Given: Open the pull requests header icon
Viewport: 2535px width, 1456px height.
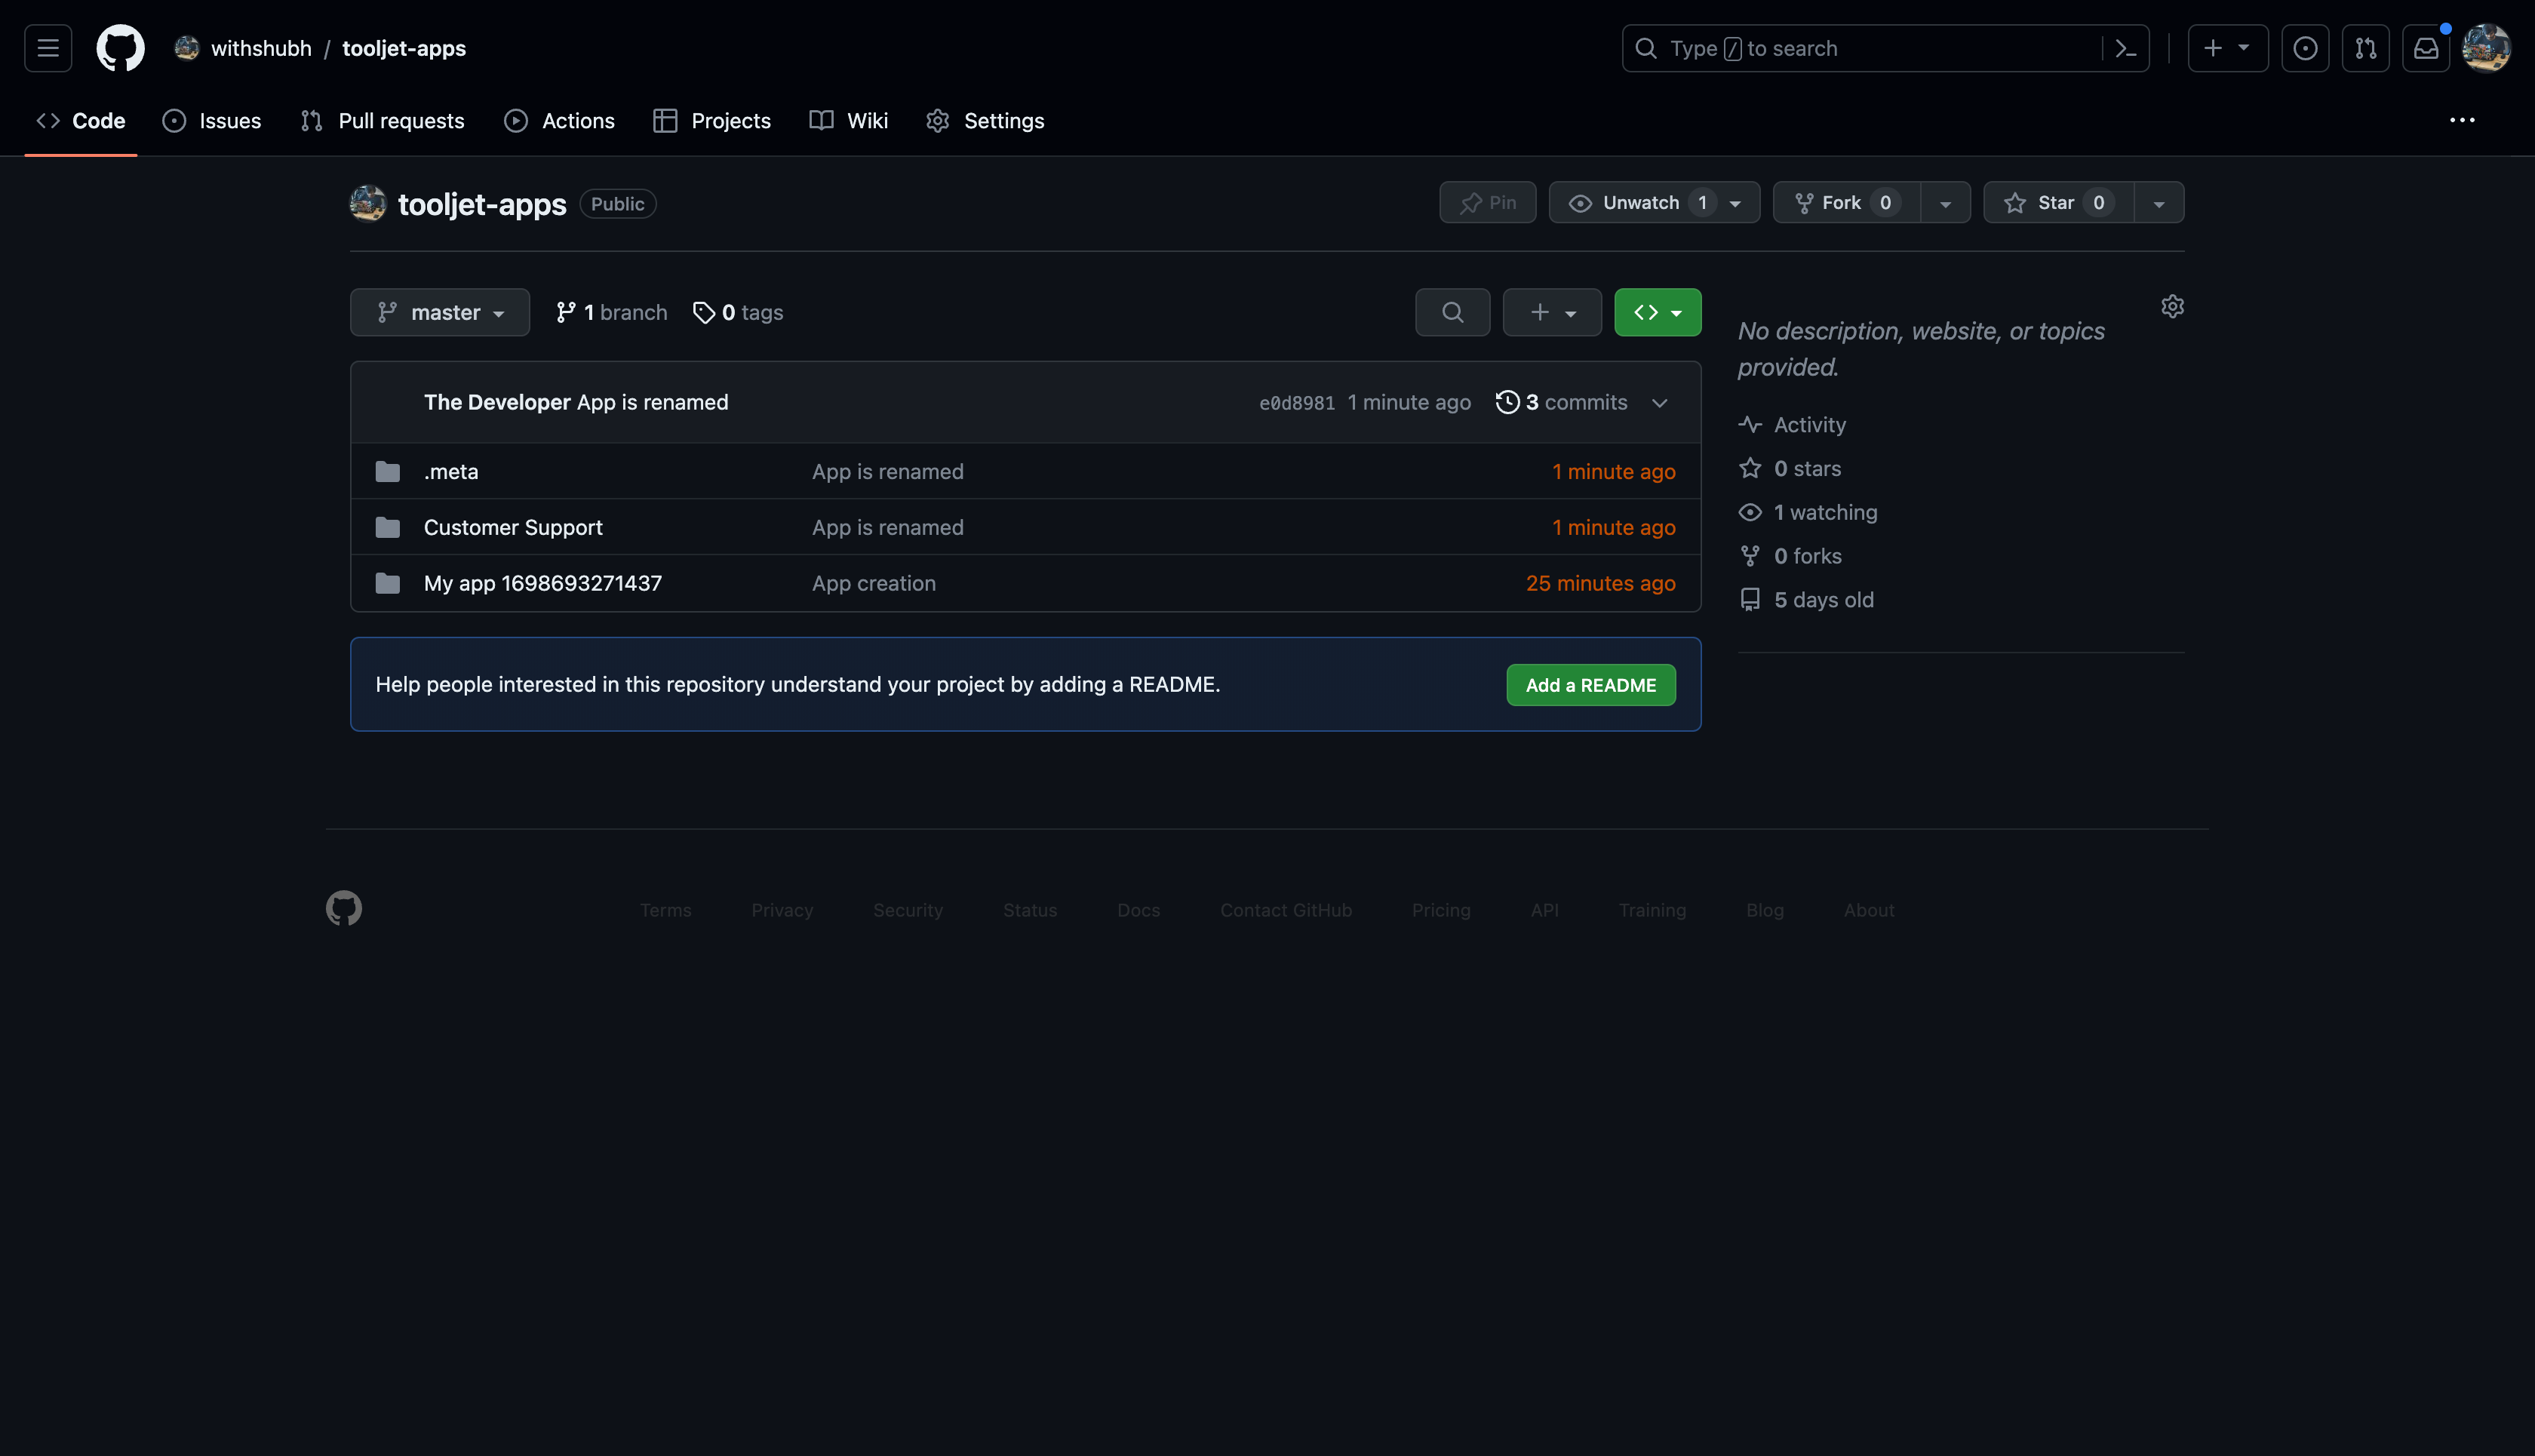Looking at the screenshot, I should click(x=2365, y=48).
